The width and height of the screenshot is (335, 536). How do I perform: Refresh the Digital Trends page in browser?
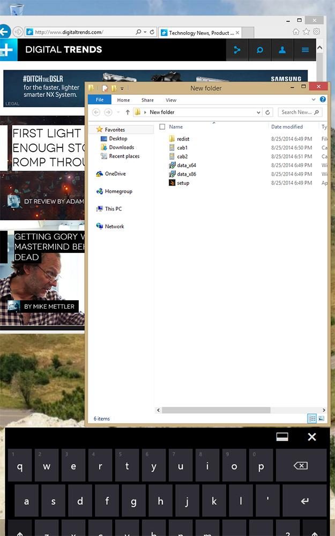(152, 32)
